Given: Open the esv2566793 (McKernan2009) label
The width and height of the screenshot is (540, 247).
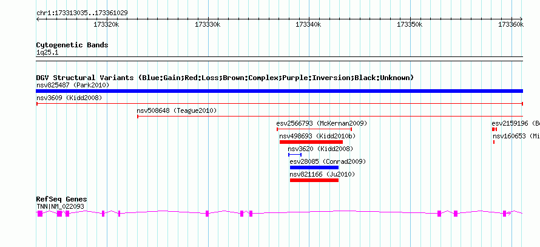Looking at the screenshot, I should (322, 123).
